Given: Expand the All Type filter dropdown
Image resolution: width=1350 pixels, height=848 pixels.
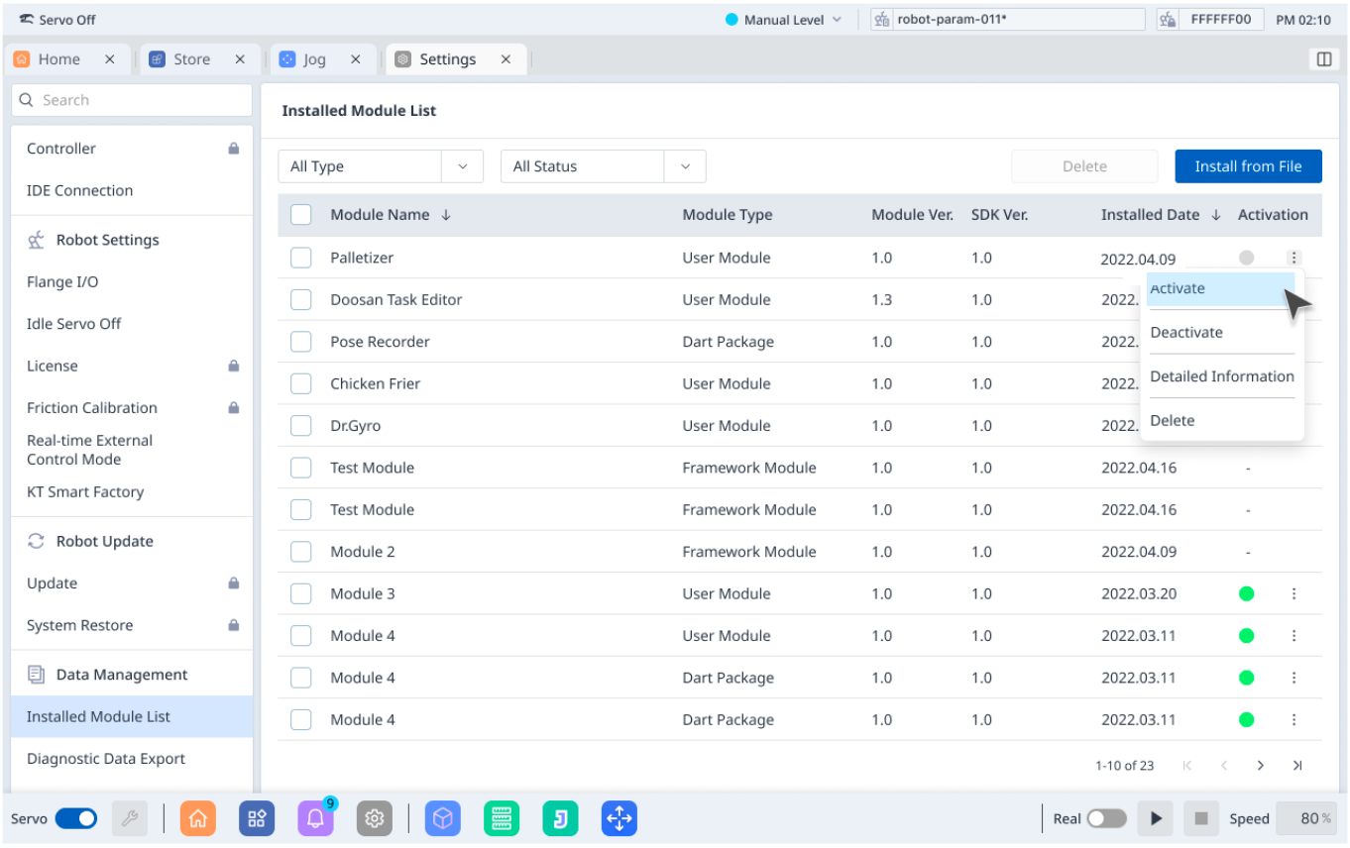Looking at the screenshot, I should (x=380, y=166).
